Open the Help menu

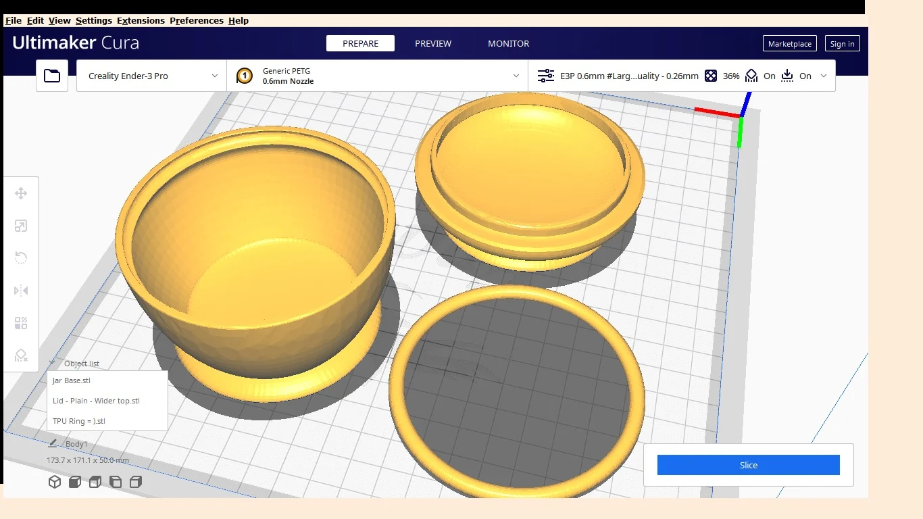pos(239,20)
